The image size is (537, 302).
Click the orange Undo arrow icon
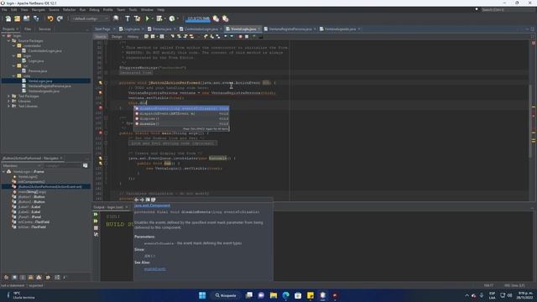point(50,18)
